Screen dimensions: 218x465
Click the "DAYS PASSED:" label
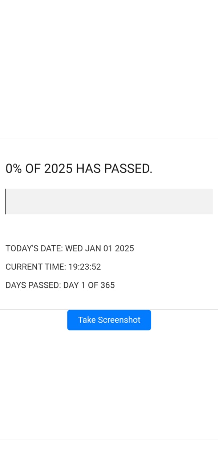pyautogui.click(x=33, y=285)
